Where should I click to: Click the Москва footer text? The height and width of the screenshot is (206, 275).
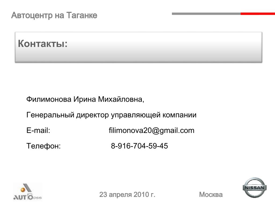click(211, 194)
